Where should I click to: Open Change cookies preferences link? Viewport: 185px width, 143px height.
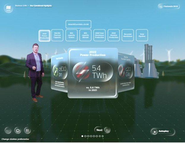pos(15,139)
